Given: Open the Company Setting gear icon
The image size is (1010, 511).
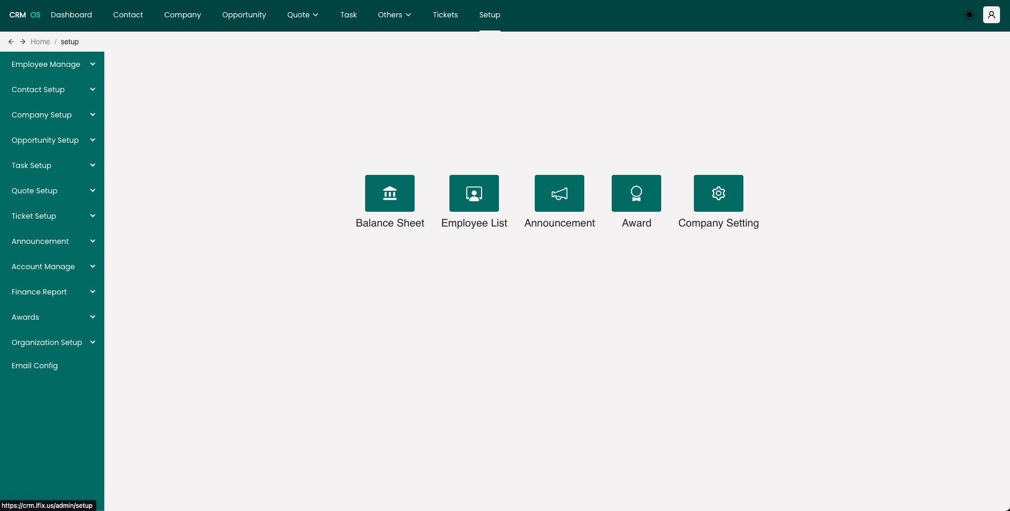Looking at the screenshot, I should click(718, 193).
